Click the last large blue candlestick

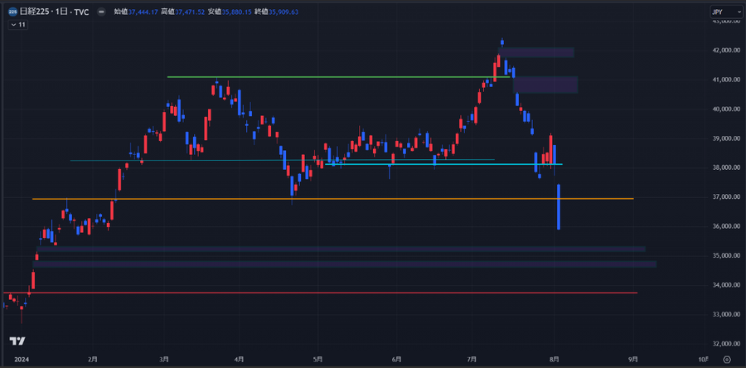pyautogui.click(x=559, y=207)
